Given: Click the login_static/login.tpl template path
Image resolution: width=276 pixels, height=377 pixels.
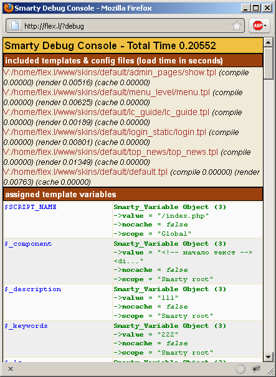Looking at the screenshot, I should [105, 133].
